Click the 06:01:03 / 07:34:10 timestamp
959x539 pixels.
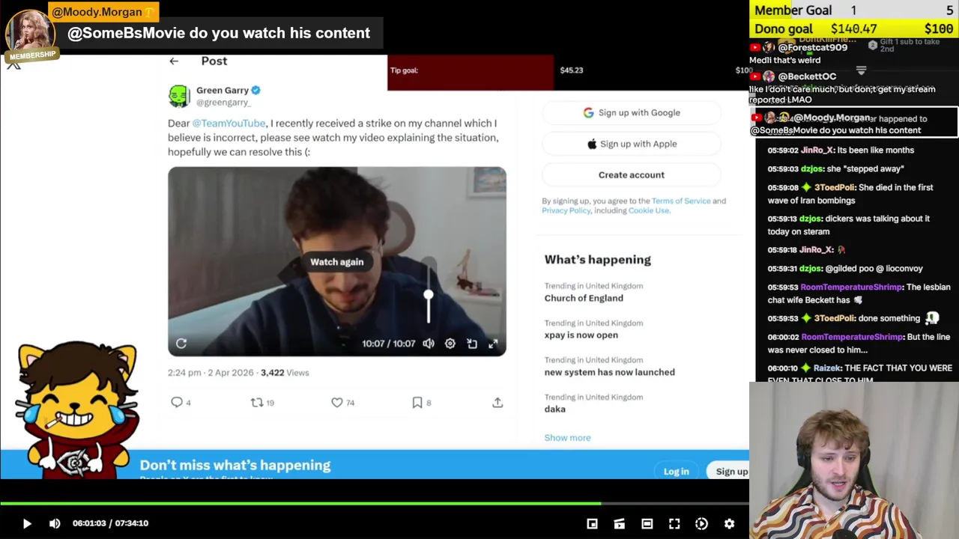[110, 523]
